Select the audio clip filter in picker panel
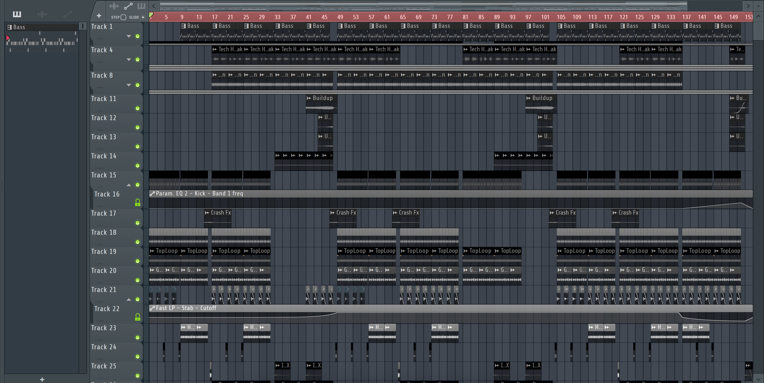 click(42, 14)
